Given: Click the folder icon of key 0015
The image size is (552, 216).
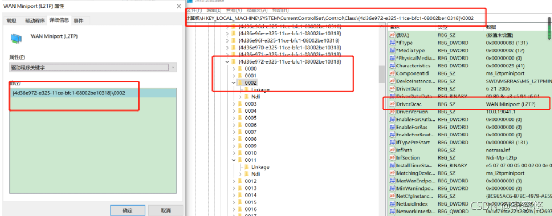Looking at the screenshot, I should (240, 202).
